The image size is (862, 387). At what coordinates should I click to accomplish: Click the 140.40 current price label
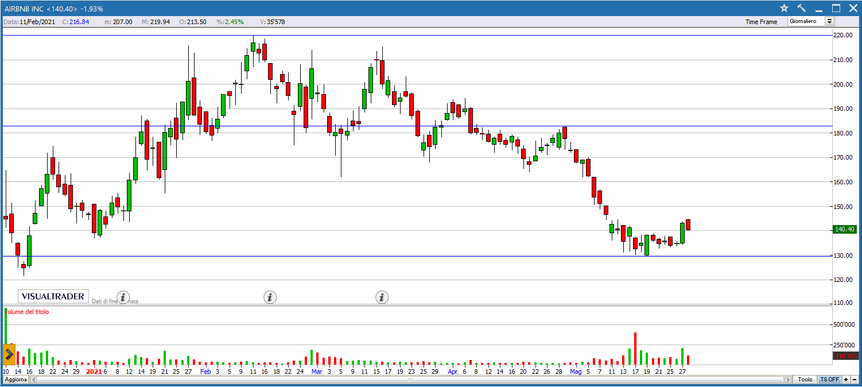(x=845, y=229)
